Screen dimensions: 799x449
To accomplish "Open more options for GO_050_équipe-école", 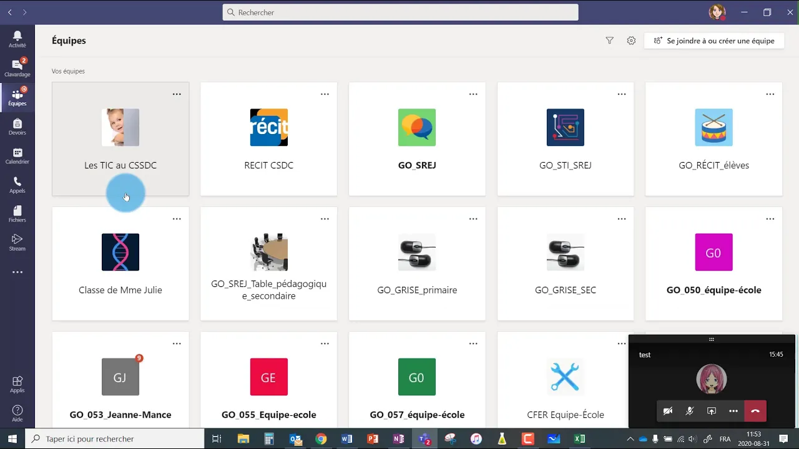I will (770, 219).
